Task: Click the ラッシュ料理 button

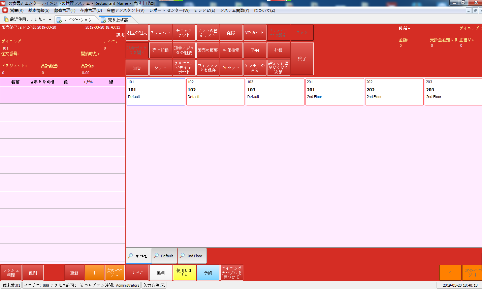Action: 11,273
